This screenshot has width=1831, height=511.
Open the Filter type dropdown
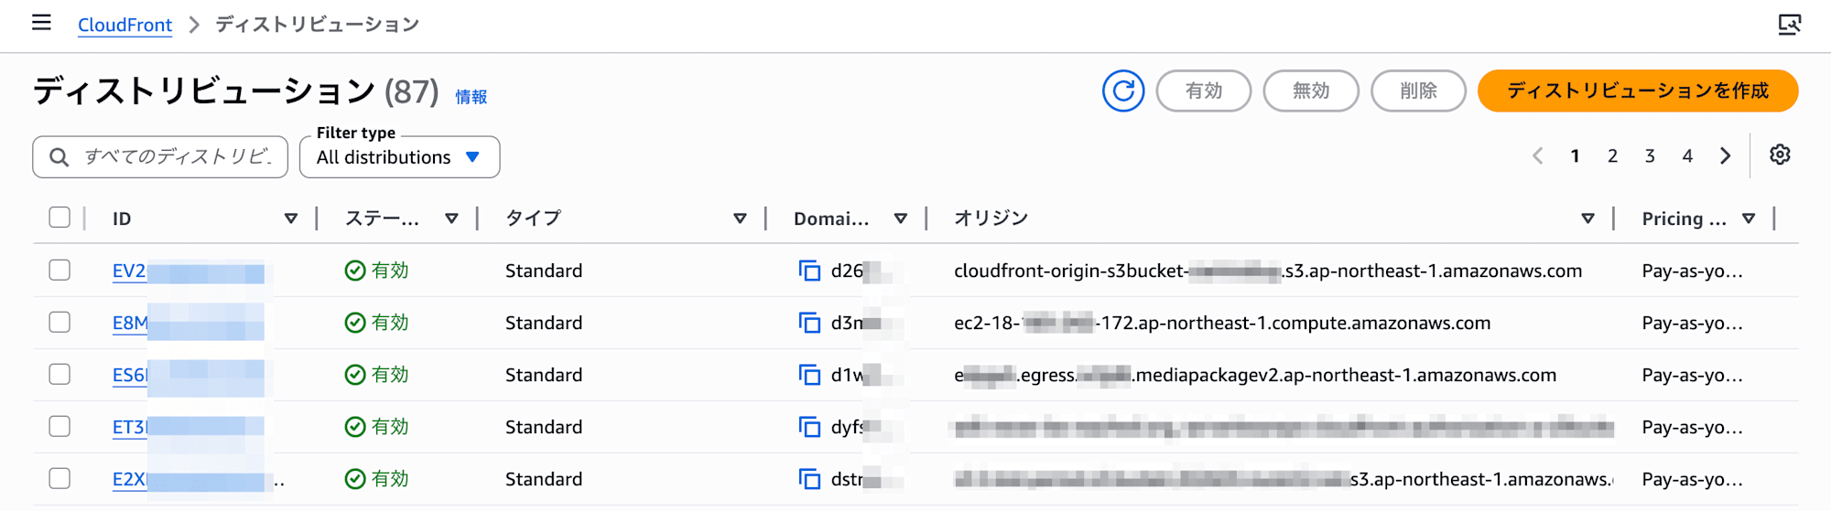(399, 156)
